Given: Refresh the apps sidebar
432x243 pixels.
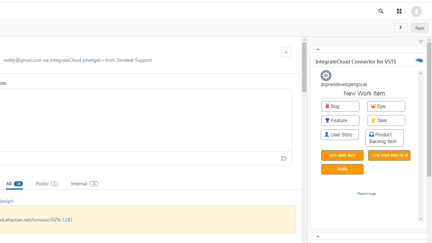Looking at the screenshot, I should tap(421, 42).
